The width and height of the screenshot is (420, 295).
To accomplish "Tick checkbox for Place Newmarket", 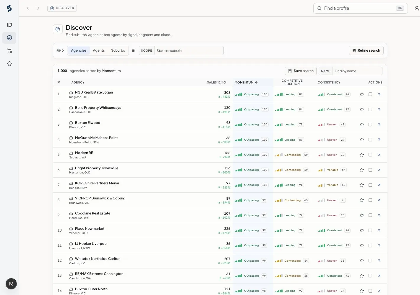I will pyautogui.click(x=370, y=230).
